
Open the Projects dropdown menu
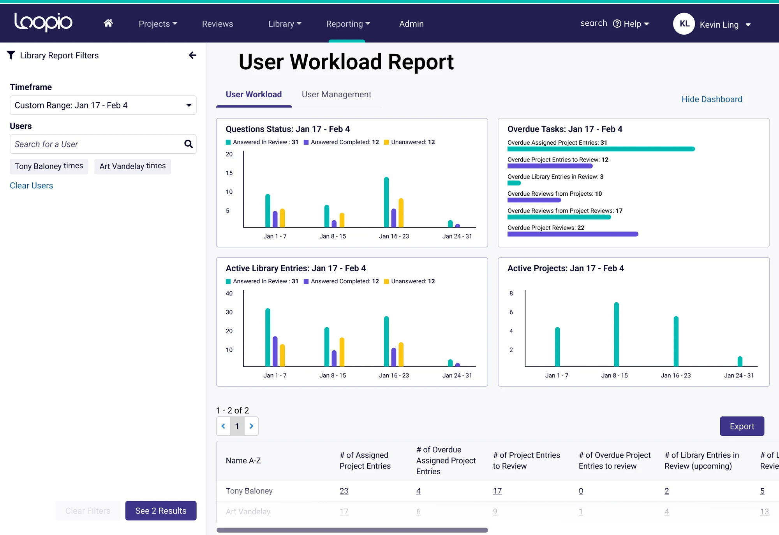(158, 24)
